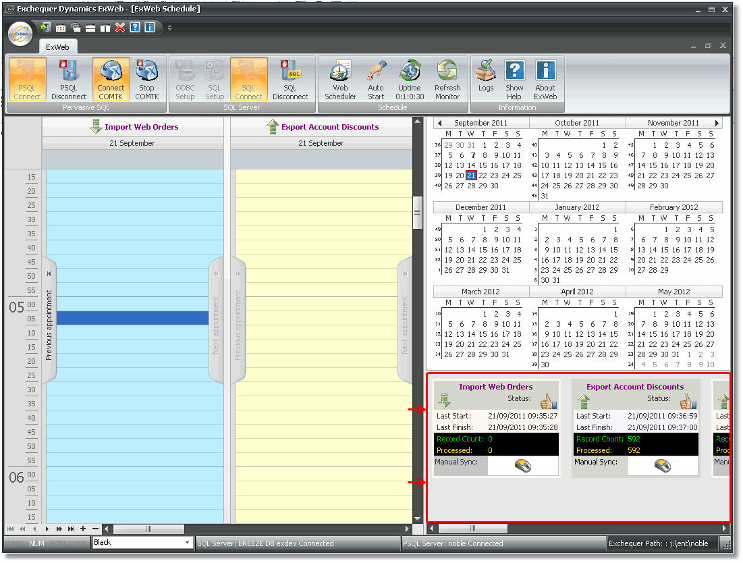This screenshot has height=563, width=743.
Task: Open the Black theme combo box
Action: click(142, 542)
